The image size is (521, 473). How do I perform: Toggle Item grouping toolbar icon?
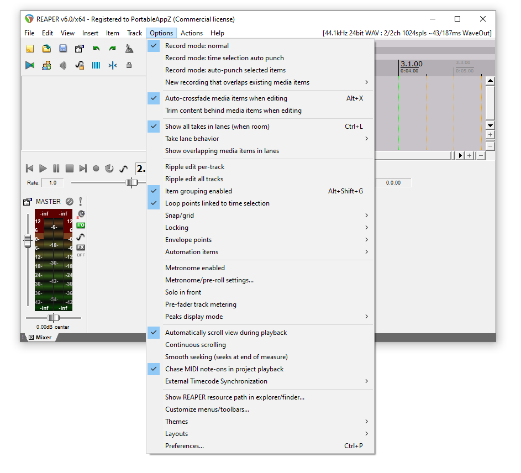[x=46, y=65]
